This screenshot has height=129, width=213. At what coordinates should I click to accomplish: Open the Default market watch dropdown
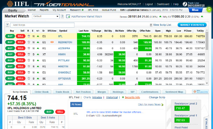[46, 16]
